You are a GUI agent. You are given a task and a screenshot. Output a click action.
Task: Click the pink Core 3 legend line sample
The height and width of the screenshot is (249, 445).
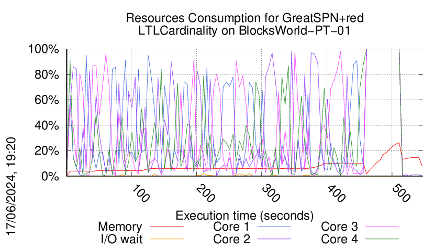point(382,226)
